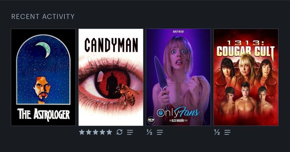Click the half-star rating under OnlyFans
The height and width of the screenshot is (152, 290).
coord(149,132)
